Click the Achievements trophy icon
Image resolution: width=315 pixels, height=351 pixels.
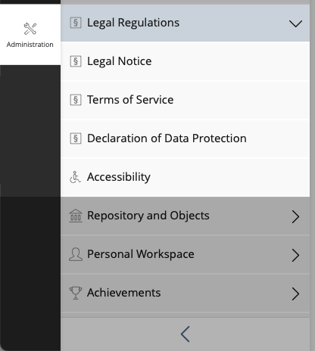pos(76,293)
